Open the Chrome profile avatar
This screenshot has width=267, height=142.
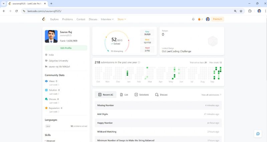(x=259, y=11)
